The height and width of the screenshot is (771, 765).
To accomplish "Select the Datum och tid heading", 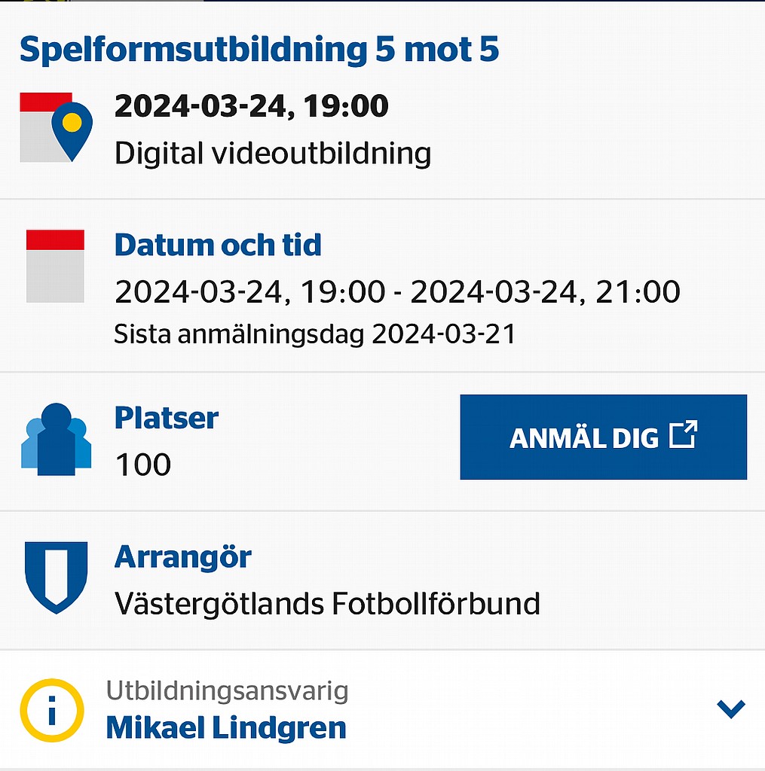I will 218,245.
